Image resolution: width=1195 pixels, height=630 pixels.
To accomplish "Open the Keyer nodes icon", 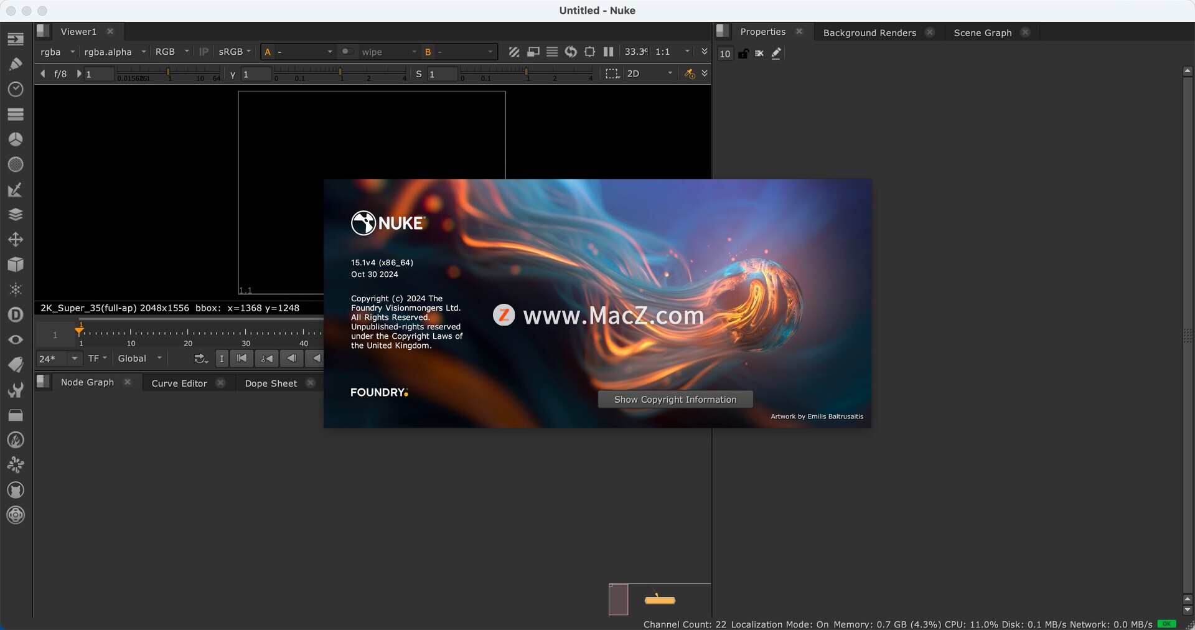I will [16, 189].
